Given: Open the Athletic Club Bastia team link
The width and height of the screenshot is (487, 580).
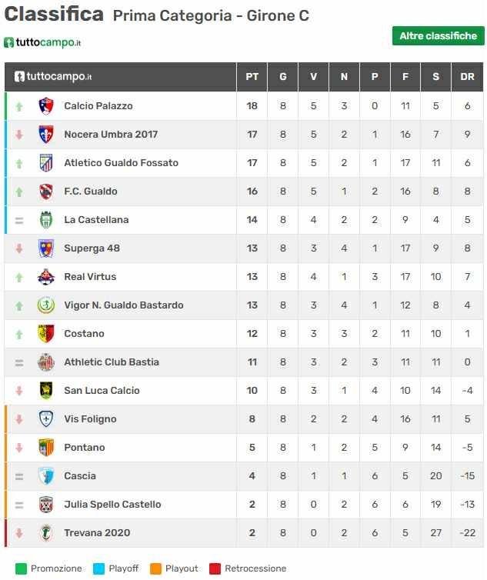Looking at the screenshot, I should point(112,362).
